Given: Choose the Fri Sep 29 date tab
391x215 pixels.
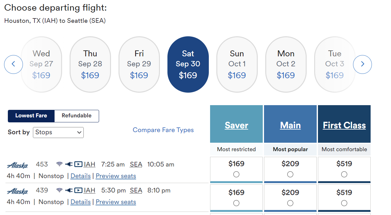Looking at the screenshot, I should point(139,64).
